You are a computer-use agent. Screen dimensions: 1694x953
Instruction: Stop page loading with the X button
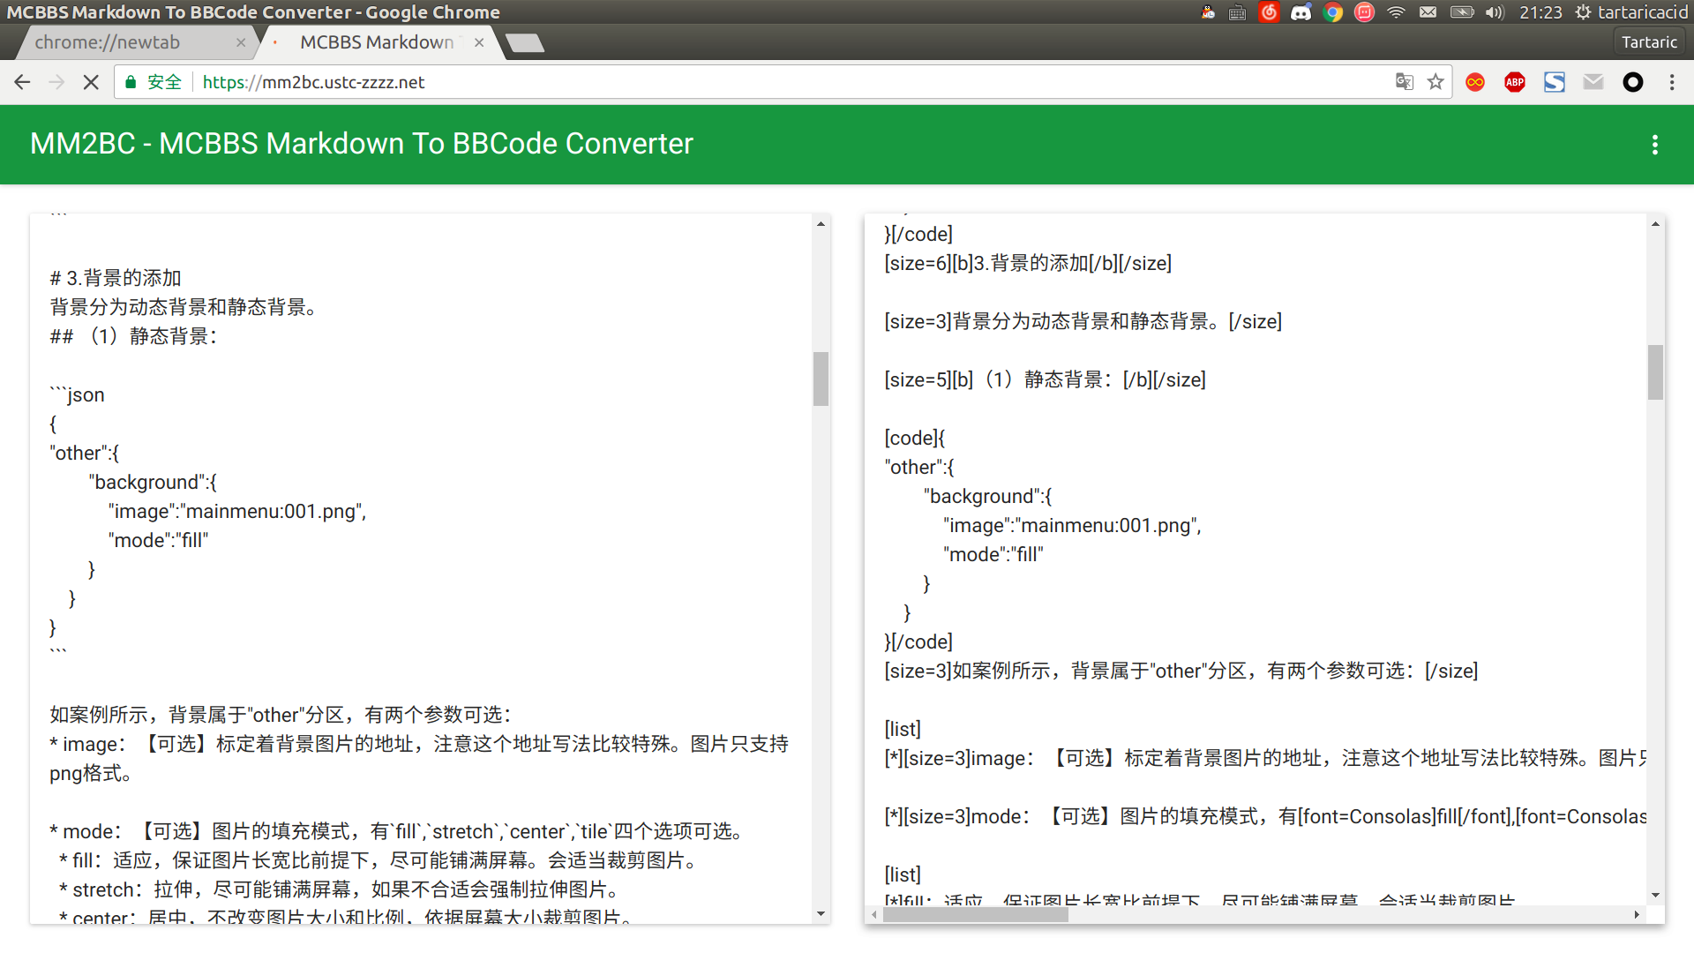click(91, 82)
